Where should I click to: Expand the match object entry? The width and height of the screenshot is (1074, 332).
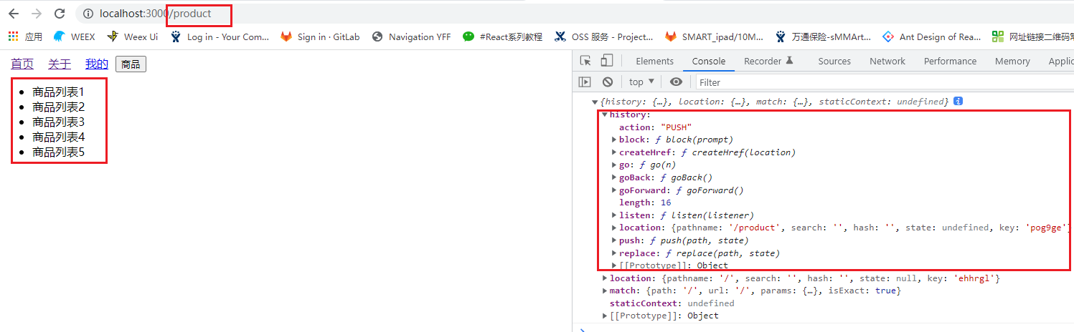coord(605,290)
